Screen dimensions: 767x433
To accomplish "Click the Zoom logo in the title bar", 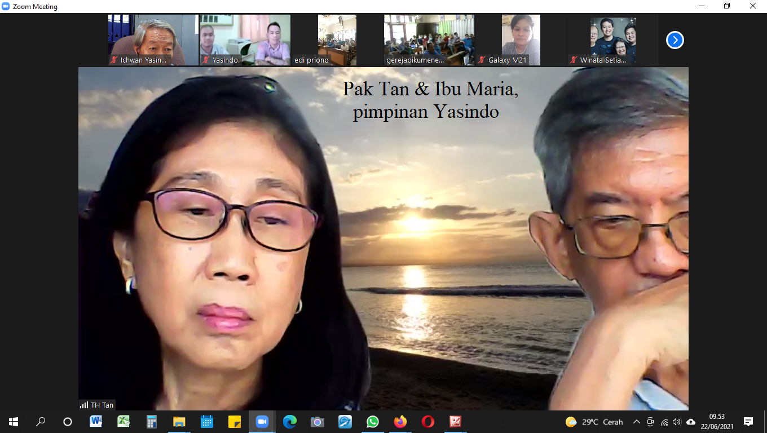I will pyautogui.click(x=6, y=6).
